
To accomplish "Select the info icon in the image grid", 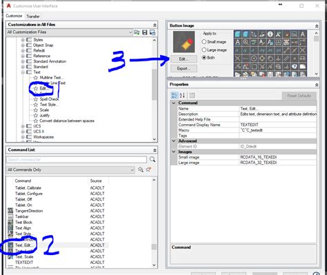I will 270,34.
